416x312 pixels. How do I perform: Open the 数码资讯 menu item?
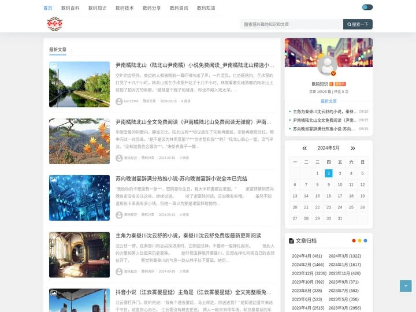click(179, 8)
